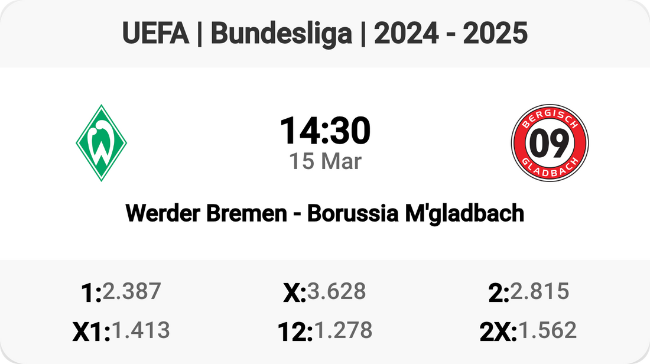The image size is (650, 364).
Task: Click the 15 Mar match date
Action: [325, 161]
